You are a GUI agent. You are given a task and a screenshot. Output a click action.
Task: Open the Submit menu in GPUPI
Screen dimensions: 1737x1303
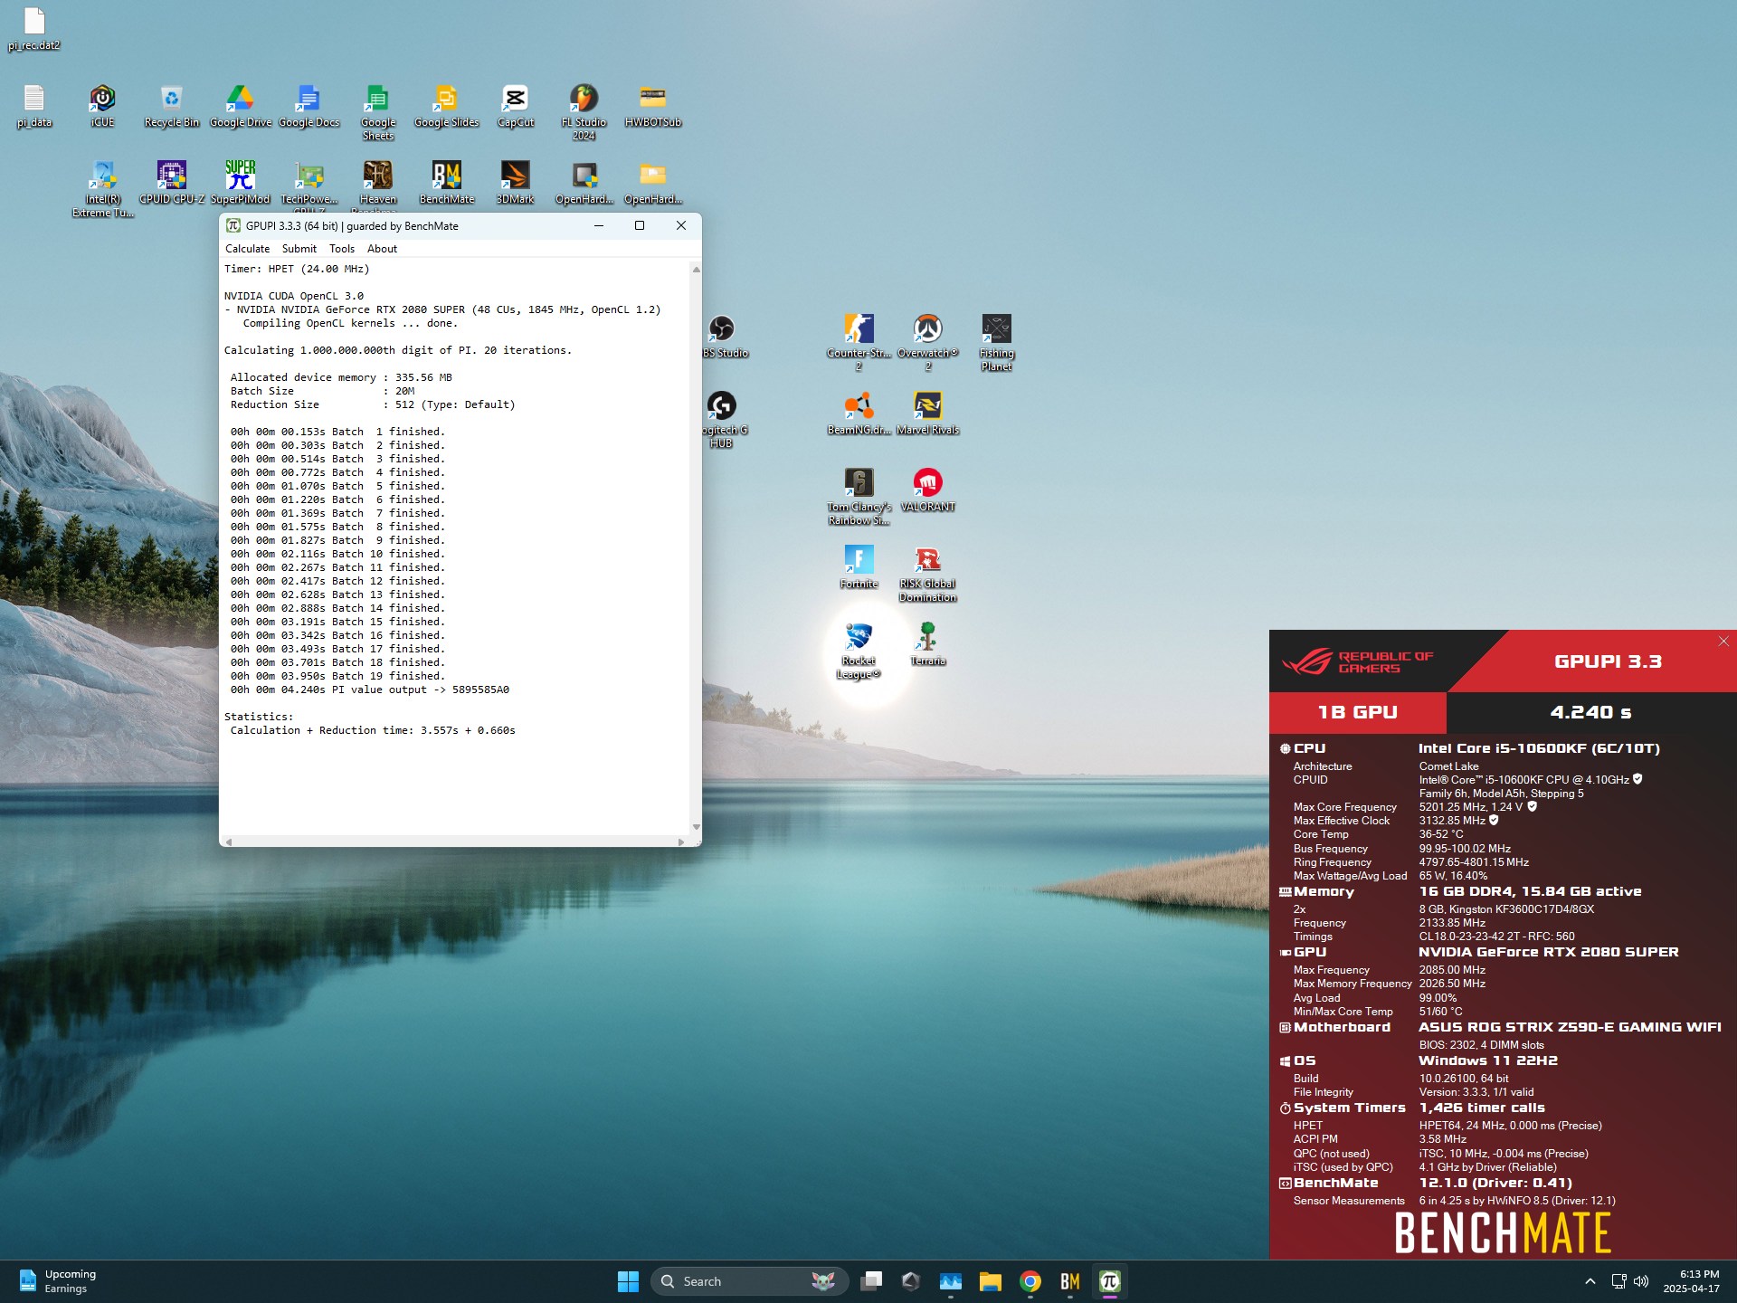[299, 249]
